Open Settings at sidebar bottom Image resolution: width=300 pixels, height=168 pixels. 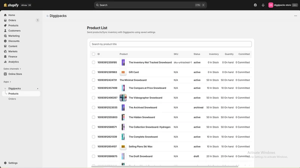(x=21, y=163)
